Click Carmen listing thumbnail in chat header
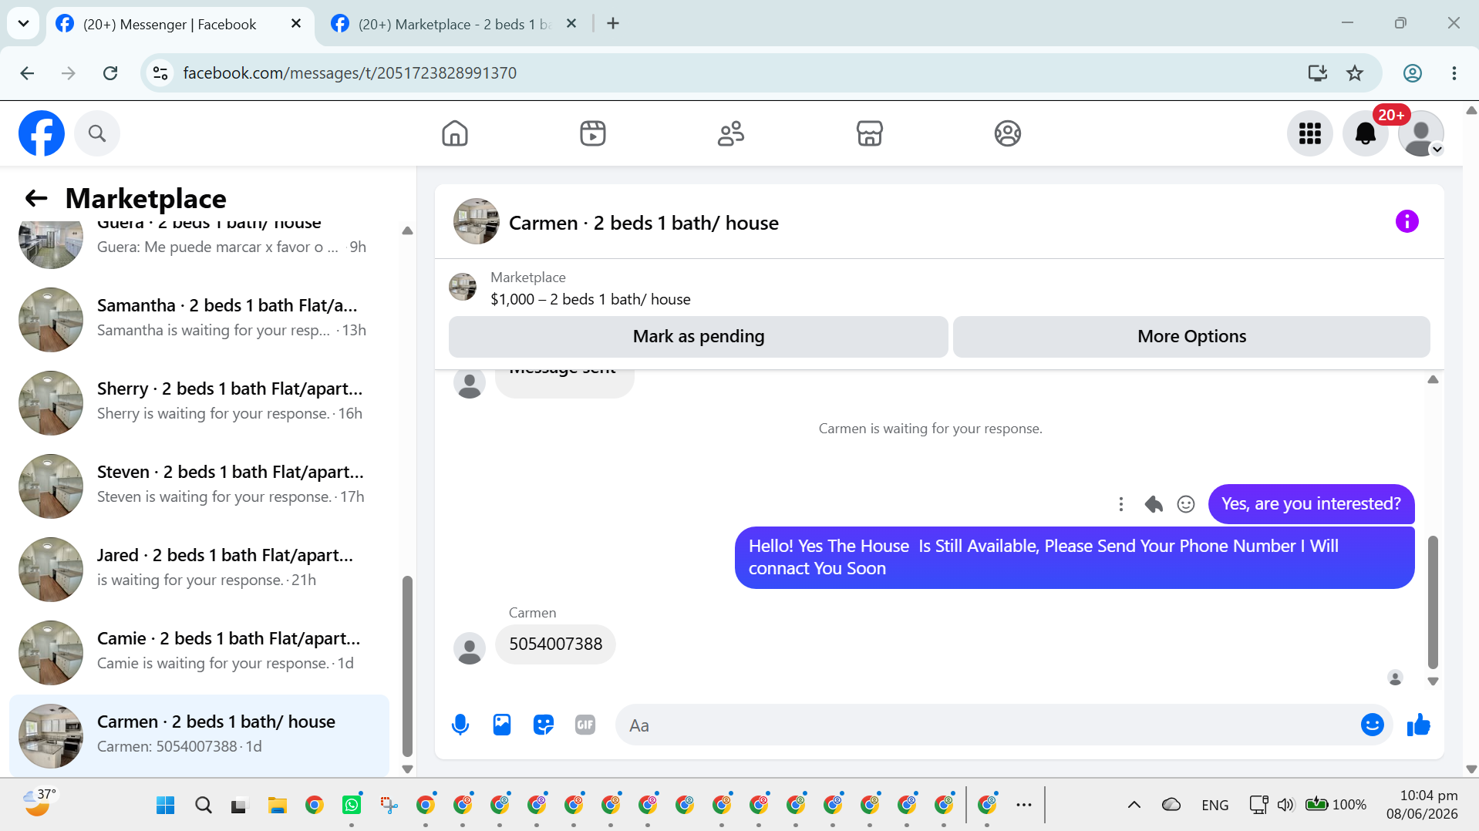Screen dimensions: 1479x831 pyautogui.click(x=476, y=222)
